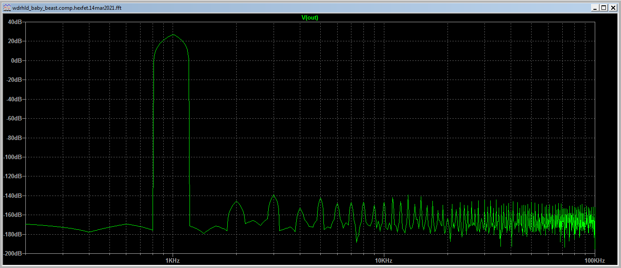Click the -80dB axis label

click(x=14, y=138)
